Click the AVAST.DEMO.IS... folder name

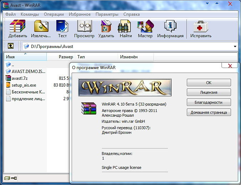[29, 72]
